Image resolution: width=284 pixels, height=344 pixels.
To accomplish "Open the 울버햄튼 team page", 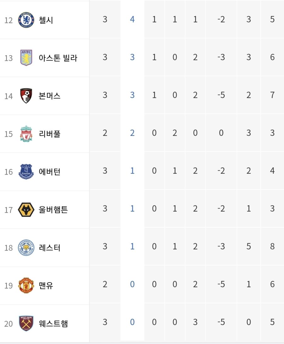I will [x=53, y=209].
